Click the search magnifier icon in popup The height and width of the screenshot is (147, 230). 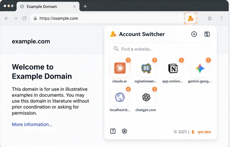point(116,49)
